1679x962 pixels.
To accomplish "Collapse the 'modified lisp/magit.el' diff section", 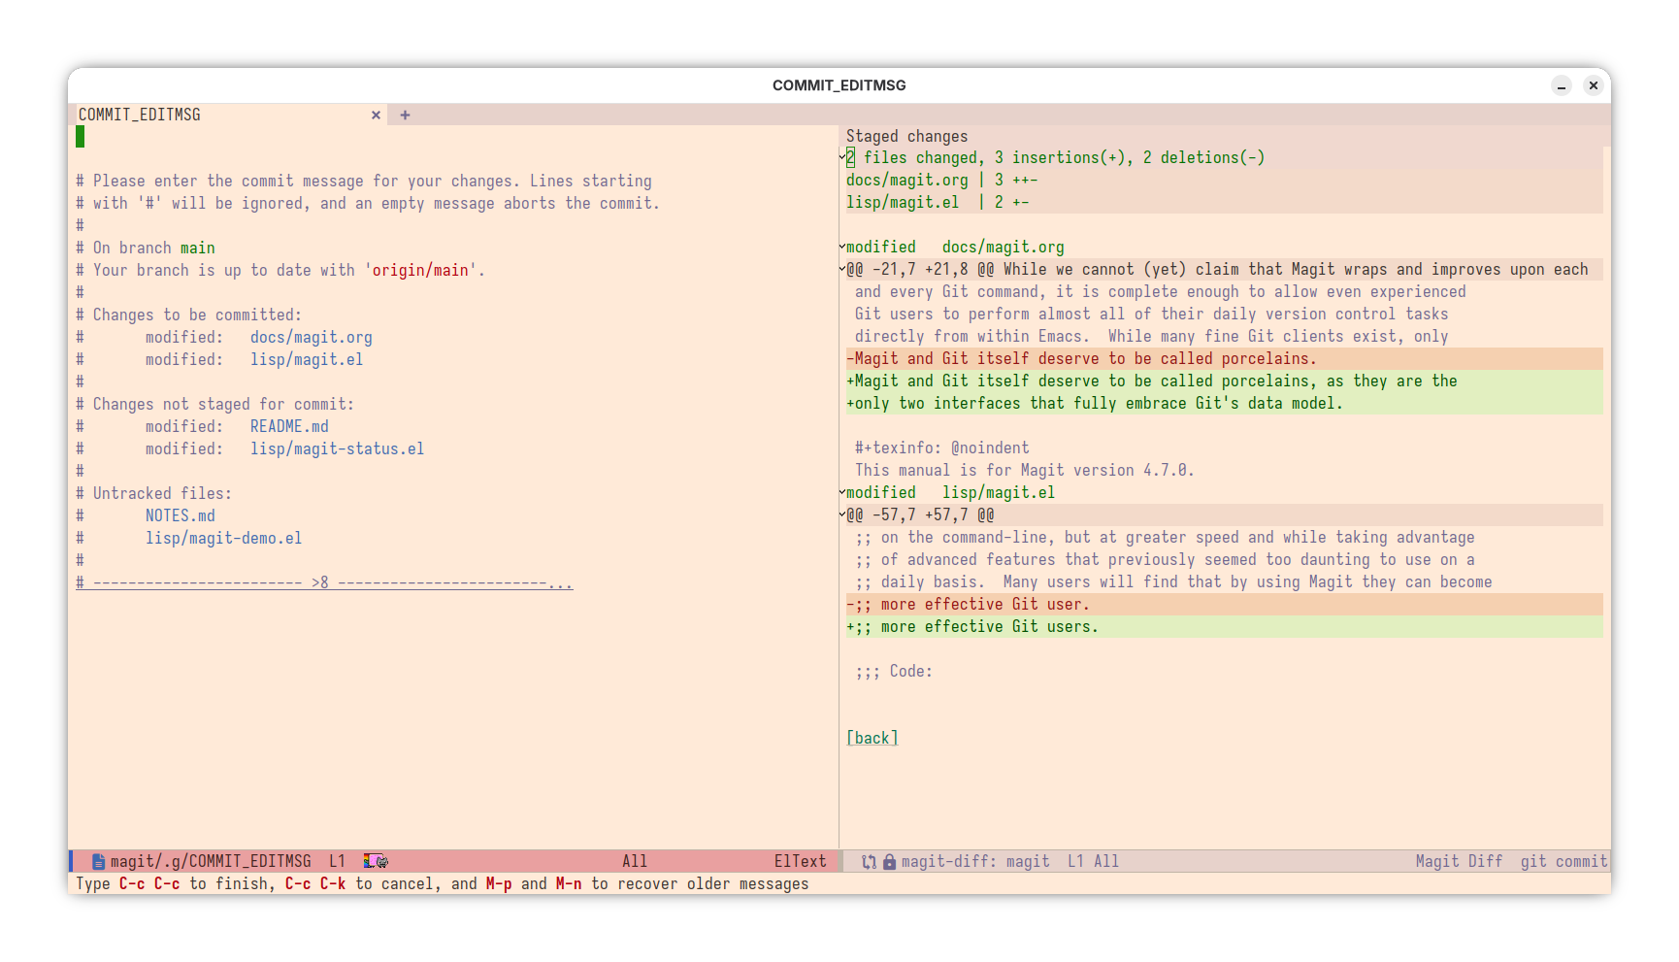I will pos(842,492).
